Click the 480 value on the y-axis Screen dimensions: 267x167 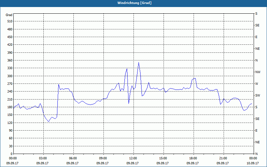(x=10, y=29)
